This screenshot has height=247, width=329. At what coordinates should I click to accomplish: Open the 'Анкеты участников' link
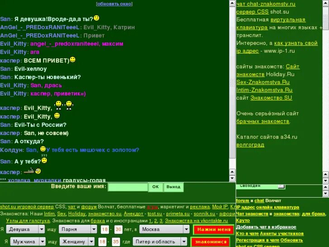pyautogui.click(x=281, y=233)
